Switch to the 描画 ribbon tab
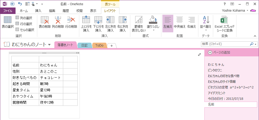 tap(52, 11)
